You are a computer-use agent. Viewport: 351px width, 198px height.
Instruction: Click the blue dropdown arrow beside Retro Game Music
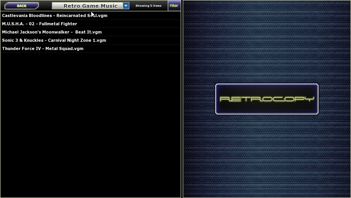coord(126,6)
